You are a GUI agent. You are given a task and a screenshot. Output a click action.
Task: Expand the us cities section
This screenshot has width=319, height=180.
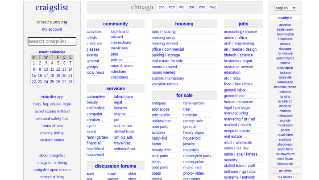[285, 171]
